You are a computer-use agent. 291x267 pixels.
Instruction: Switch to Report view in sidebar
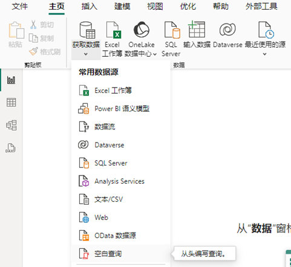[x=11, y=80]
